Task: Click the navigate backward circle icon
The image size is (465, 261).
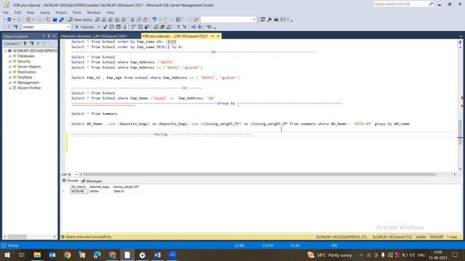Action: tap(9, 20)
